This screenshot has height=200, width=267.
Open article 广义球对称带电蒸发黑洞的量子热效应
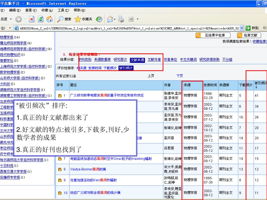107,95
